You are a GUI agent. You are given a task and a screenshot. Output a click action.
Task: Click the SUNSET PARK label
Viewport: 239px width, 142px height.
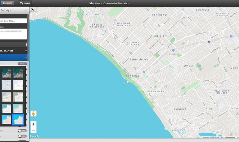point(192,66)
